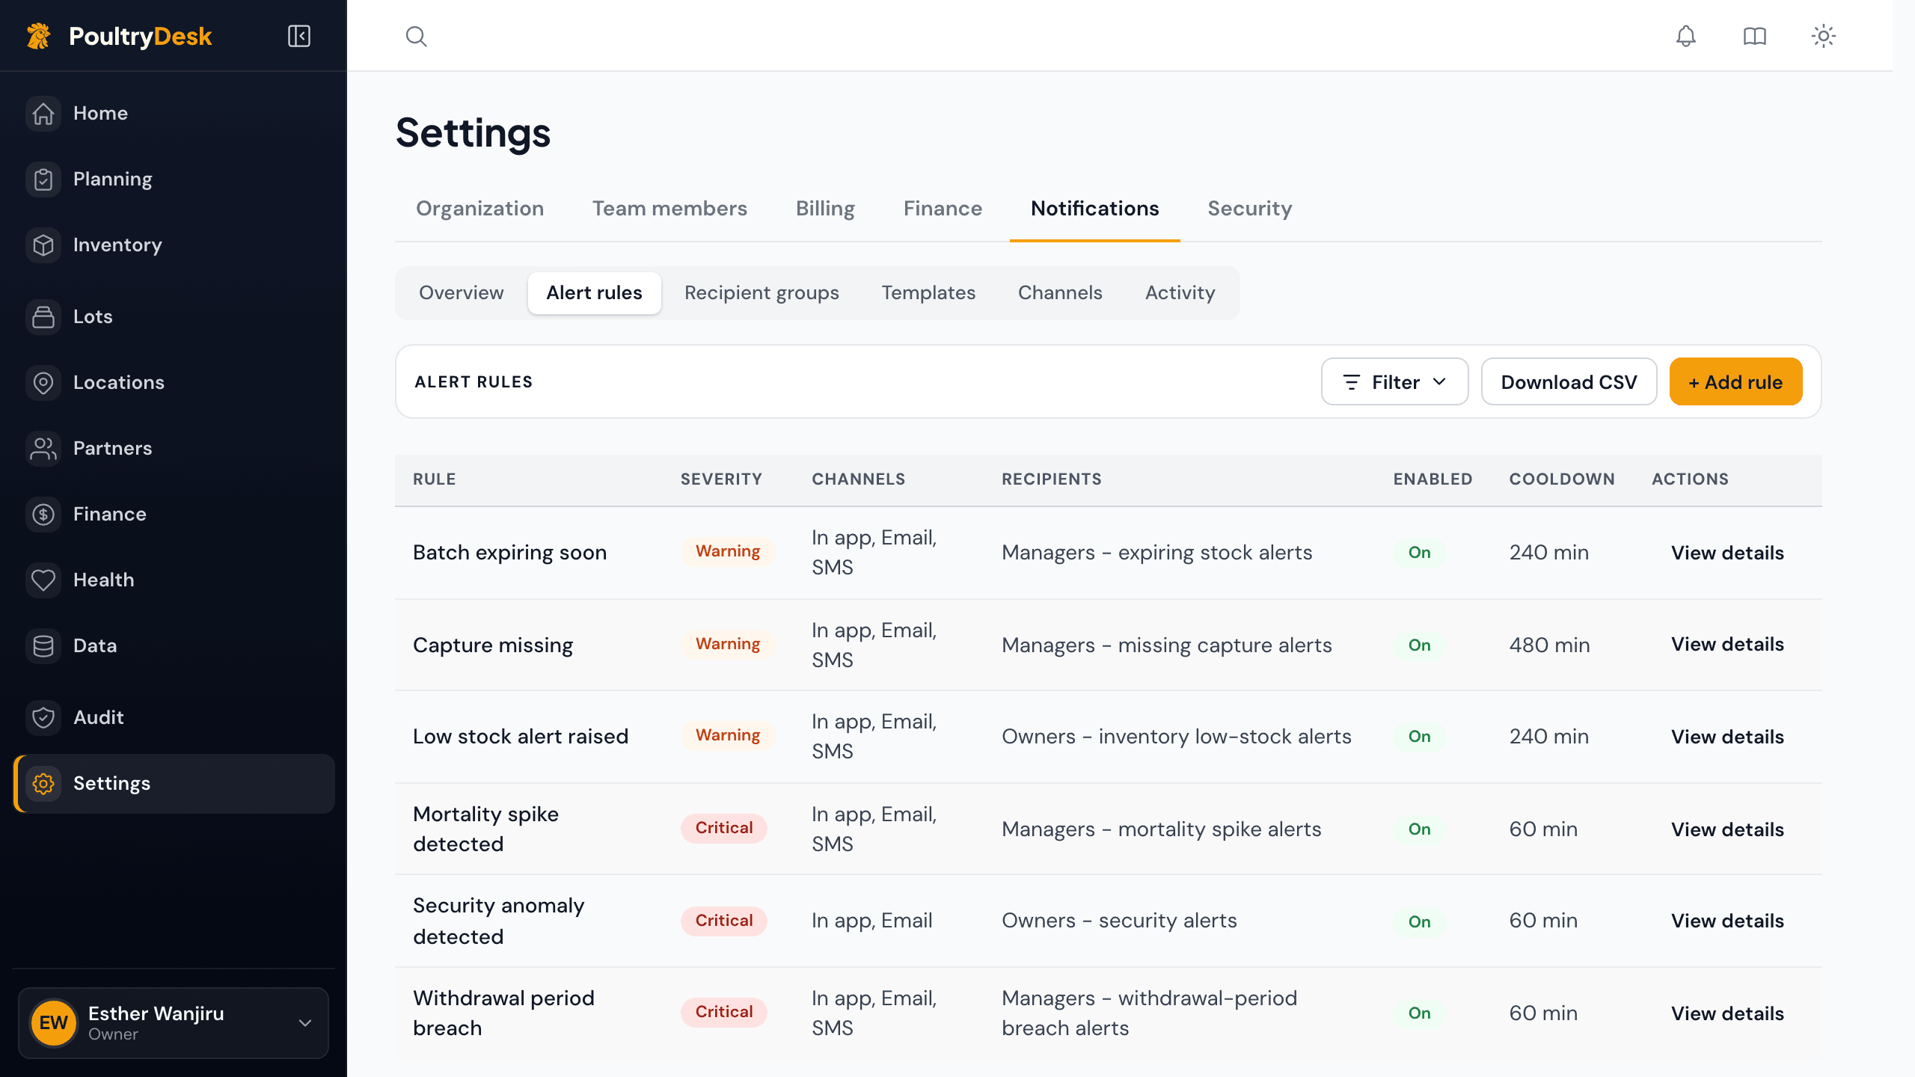This screenshot has height=1077, width=1915.
Task: Open the Security tab
Action: click(1249, 209)
